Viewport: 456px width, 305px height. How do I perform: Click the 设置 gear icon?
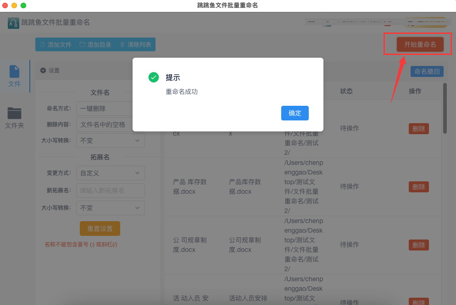click(x=43, y=71)
